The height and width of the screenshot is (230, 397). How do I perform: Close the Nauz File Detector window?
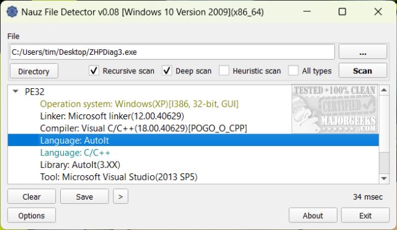pyautogui.click(x=378, y=12)
